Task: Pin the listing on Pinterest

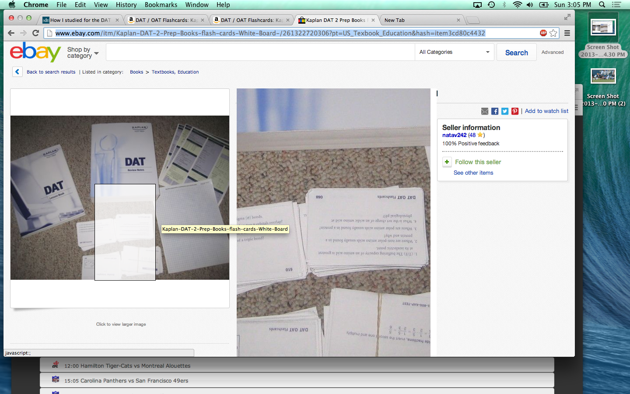Action: pos(515,111)
